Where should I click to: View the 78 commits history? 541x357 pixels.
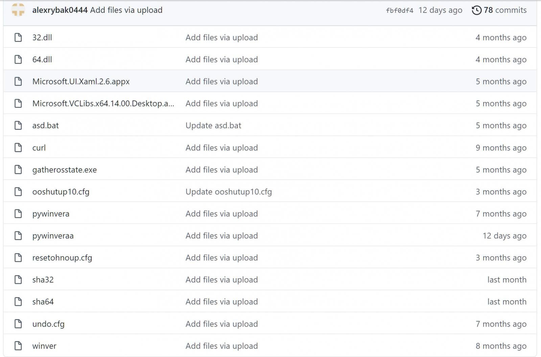pyautogui.click(x=505, y=10)
